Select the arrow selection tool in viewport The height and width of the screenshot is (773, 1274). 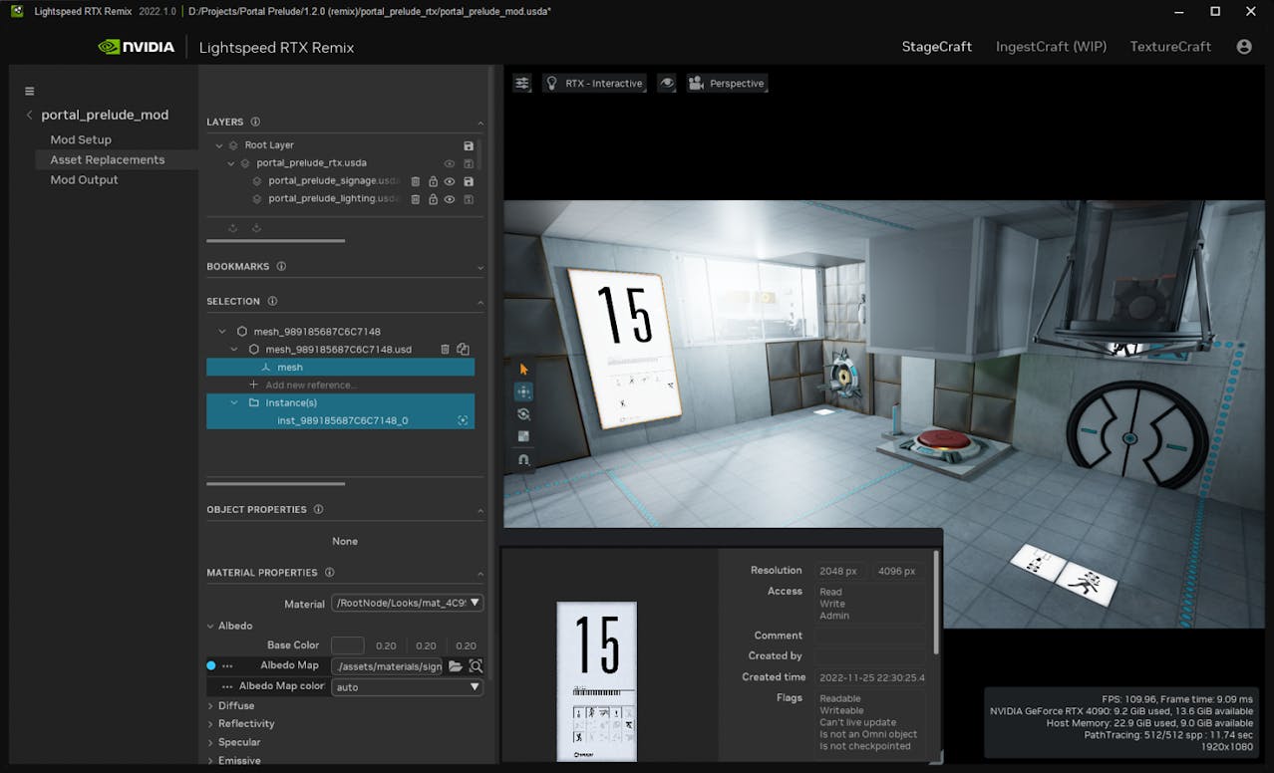[x=523, y=370]
